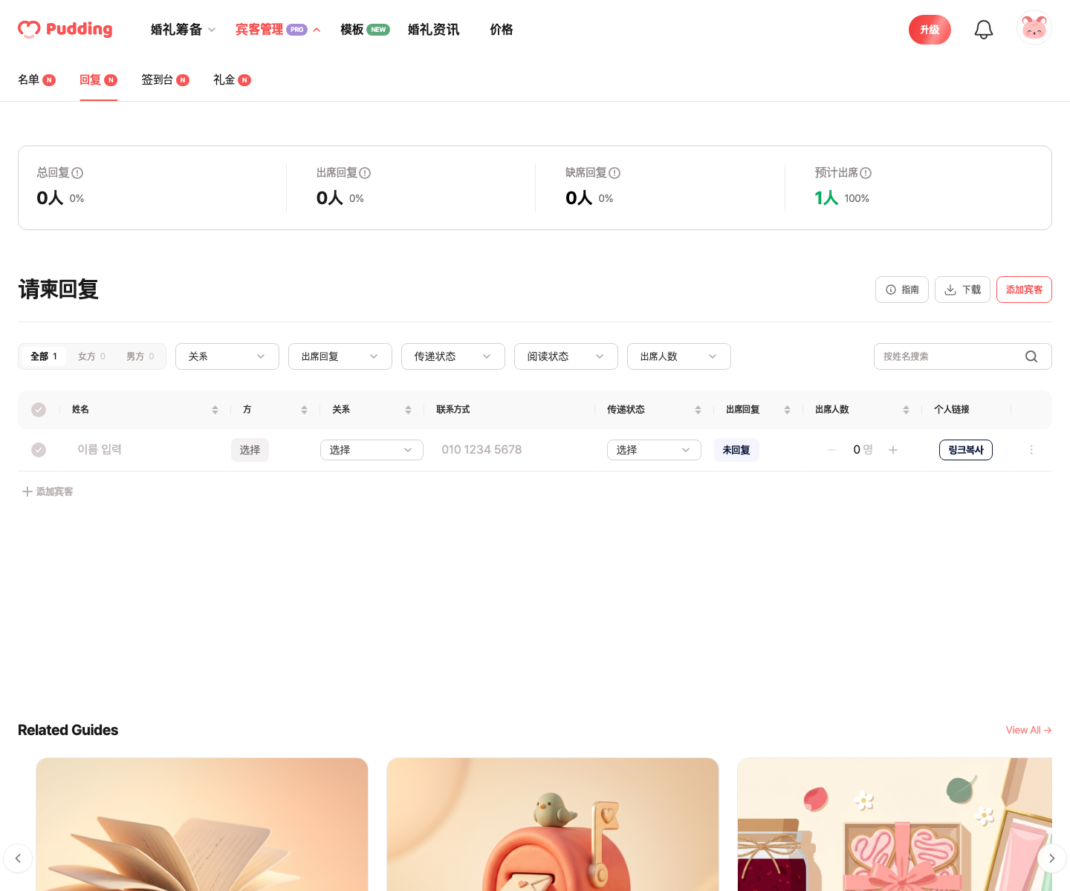Open the View All guides link

[x=1028, y=730]
